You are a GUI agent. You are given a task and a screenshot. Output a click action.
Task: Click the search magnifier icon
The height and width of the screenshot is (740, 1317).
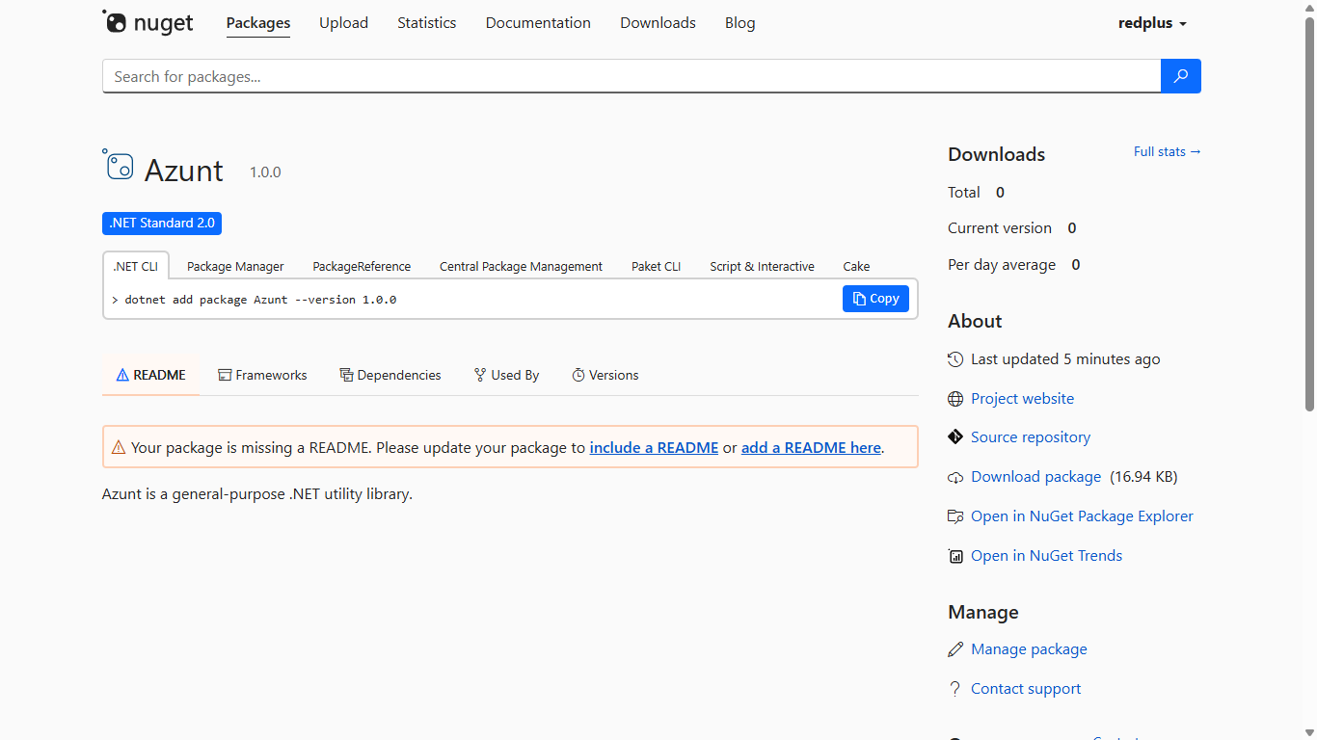[x=1180, y=75]
